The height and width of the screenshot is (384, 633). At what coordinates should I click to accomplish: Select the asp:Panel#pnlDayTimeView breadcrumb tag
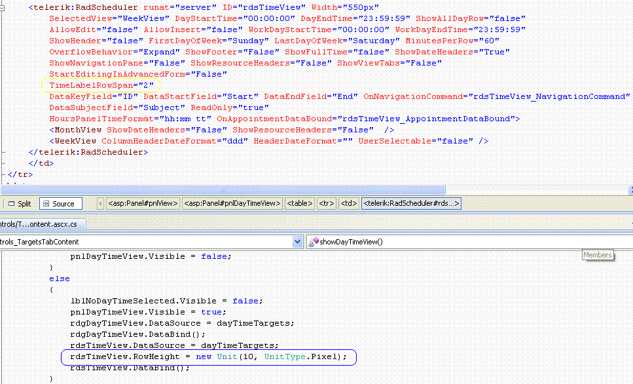click(232, 203)
